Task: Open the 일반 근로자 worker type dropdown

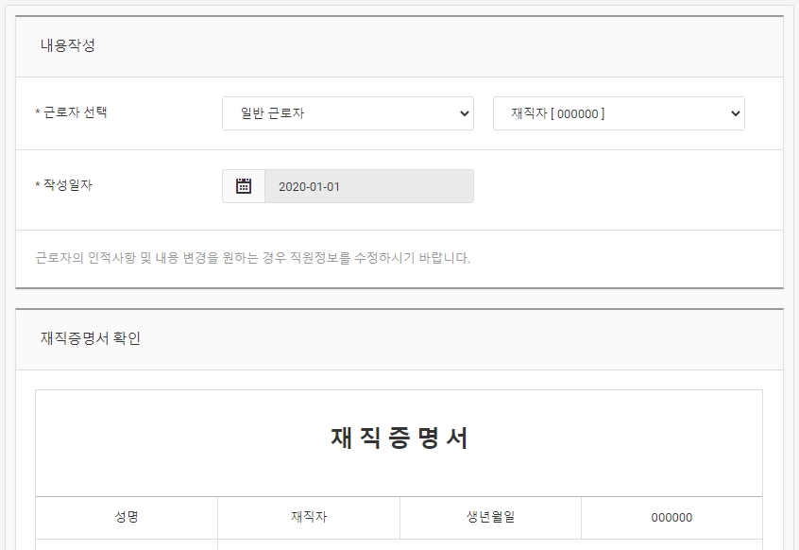Action: [348, 113]
